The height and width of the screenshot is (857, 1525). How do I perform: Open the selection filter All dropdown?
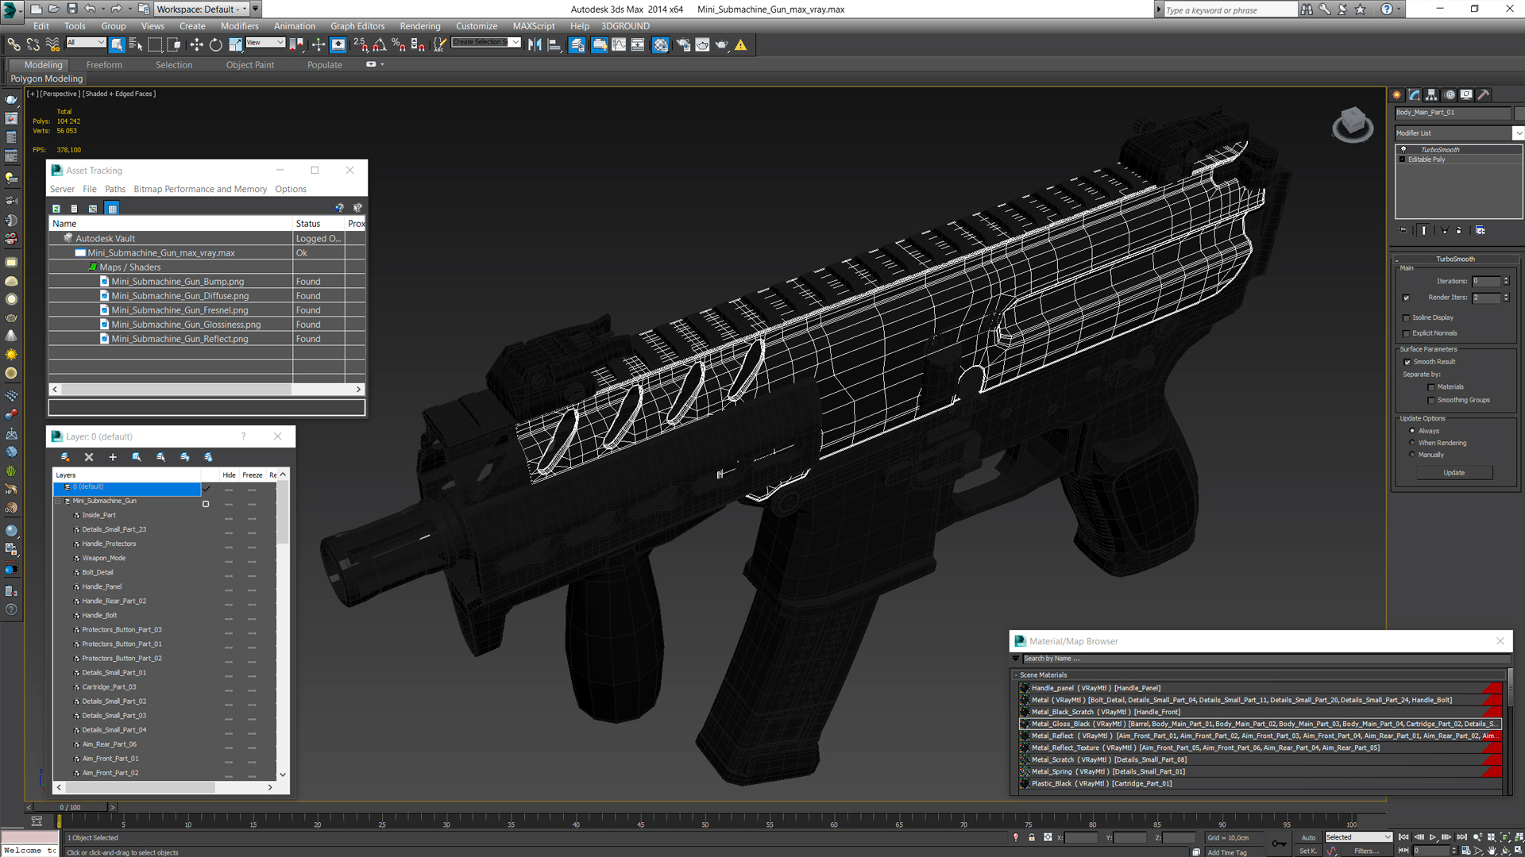[x=86, y=43]
